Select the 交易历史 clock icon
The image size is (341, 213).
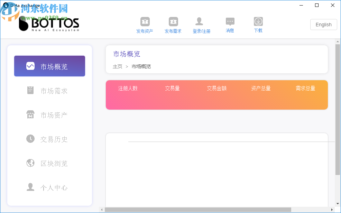coord(30,139)
